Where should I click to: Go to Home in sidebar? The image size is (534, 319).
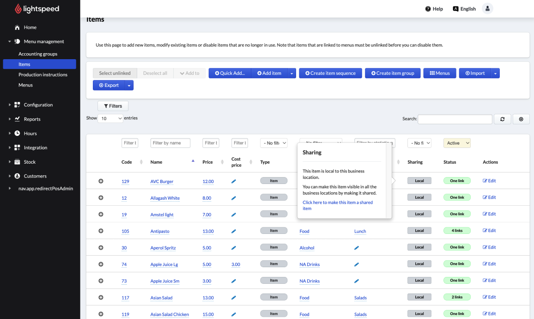(30, 27)
